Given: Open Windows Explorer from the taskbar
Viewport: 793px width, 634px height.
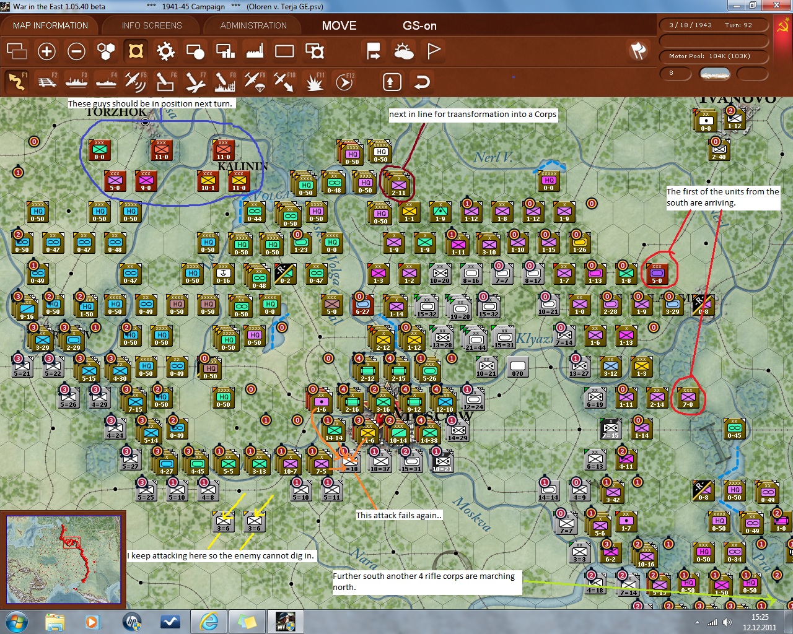Looking at the screenshot, I should pos(55,622).
